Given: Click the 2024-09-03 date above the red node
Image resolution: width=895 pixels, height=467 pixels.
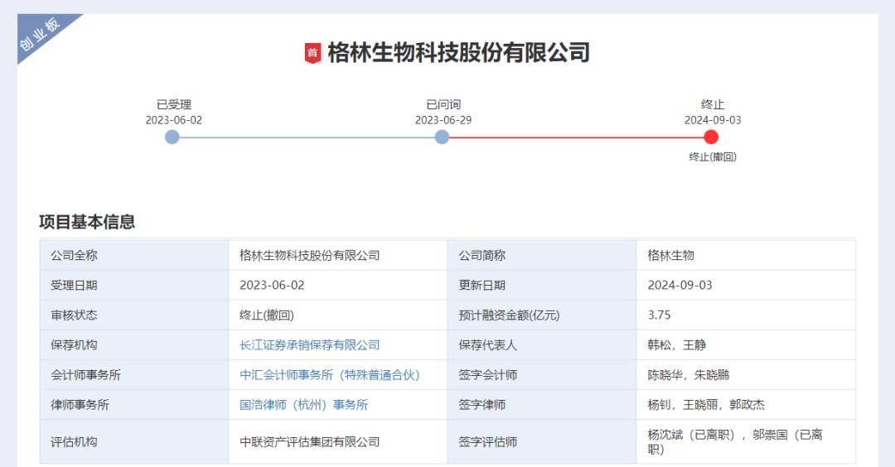Looking at the screenshot, I should click(713, 120).
